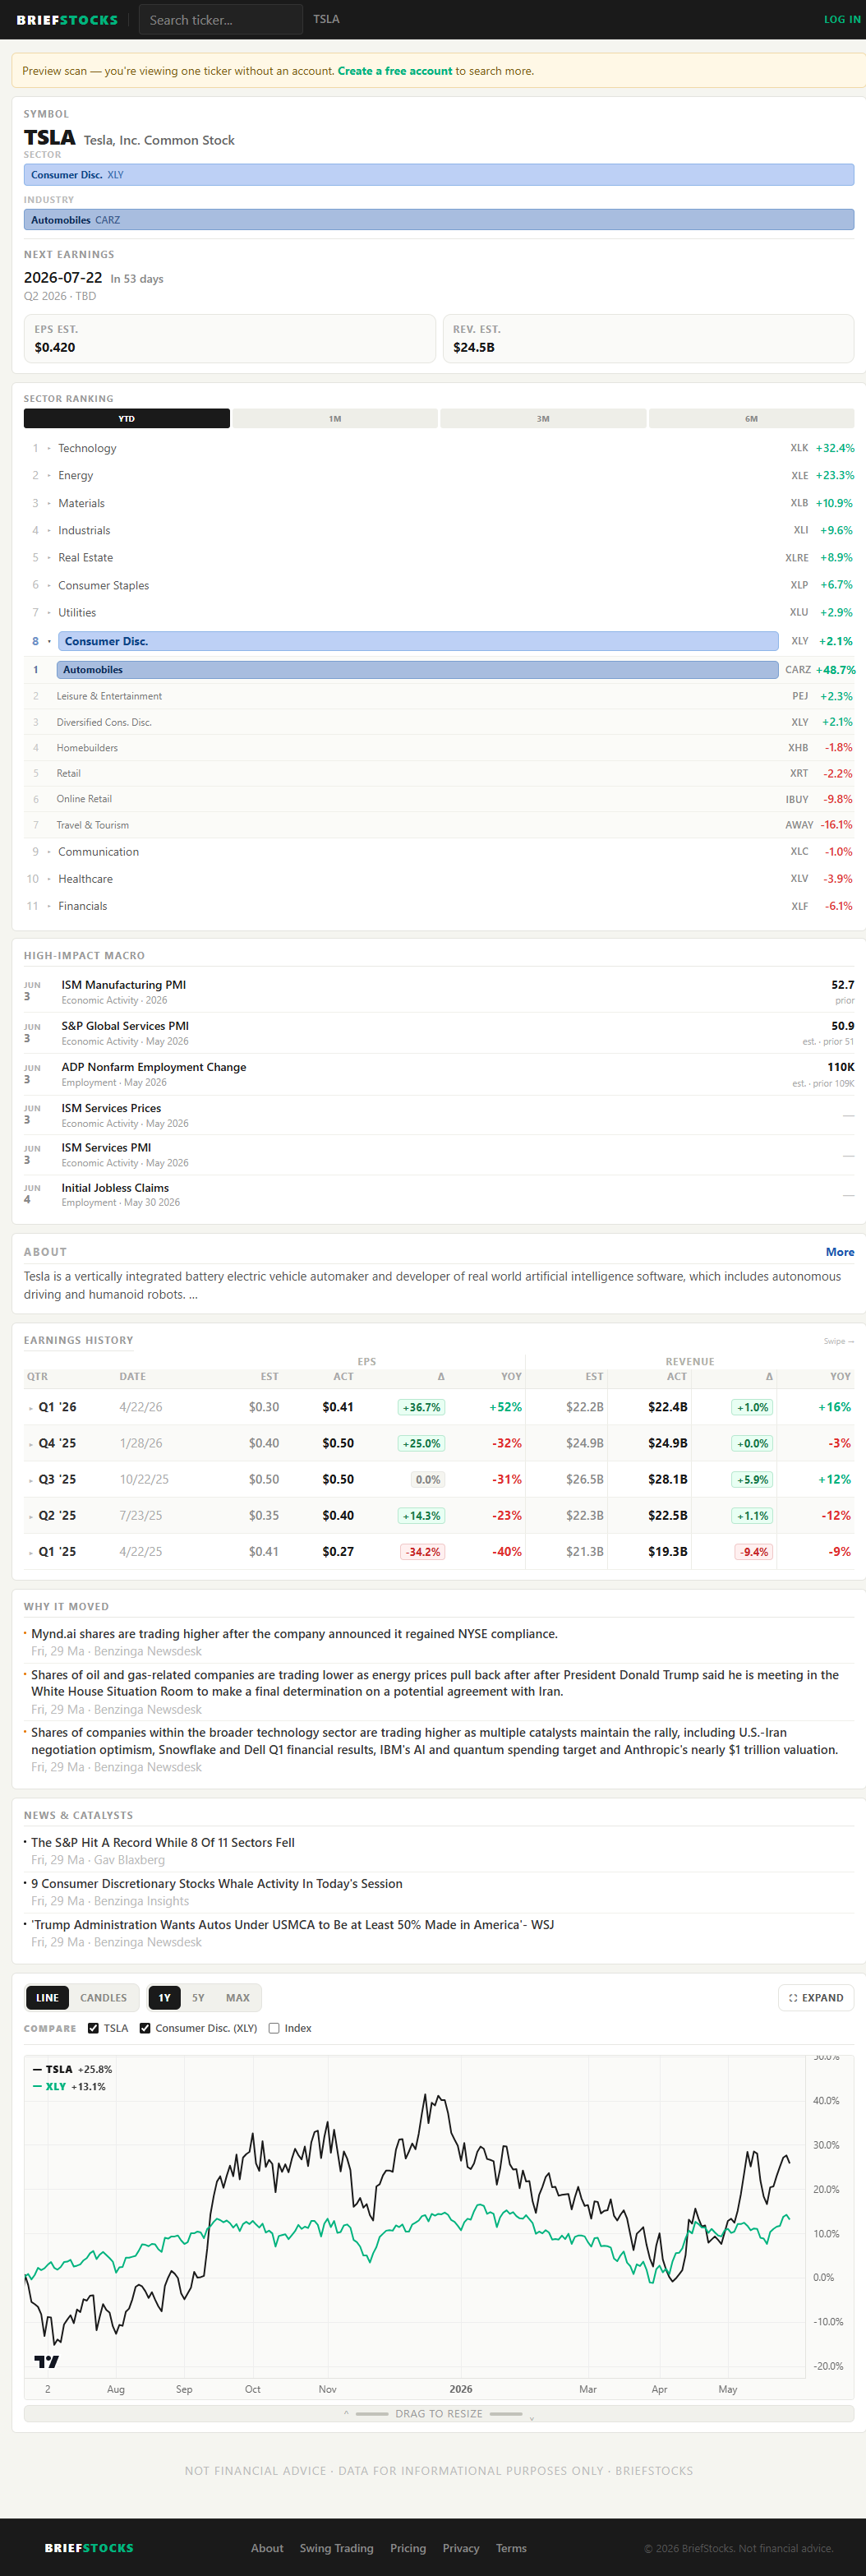
Task: Switch chart to LINE mode
Action: tap(47, 1997)
